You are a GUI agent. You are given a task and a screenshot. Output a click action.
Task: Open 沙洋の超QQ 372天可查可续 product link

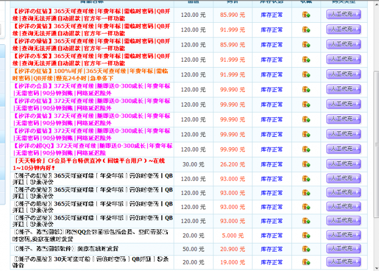93,149
